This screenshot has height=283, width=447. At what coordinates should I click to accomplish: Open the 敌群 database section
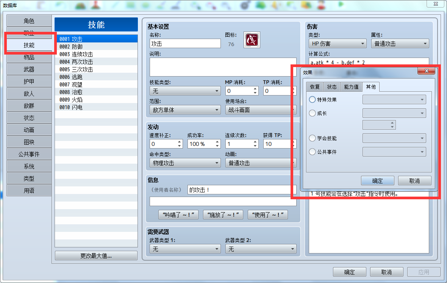click(29, 106)
